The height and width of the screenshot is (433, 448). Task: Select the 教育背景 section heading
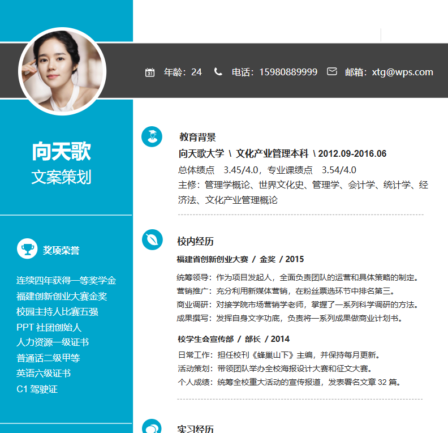pyautogui.click(x=197, y=137)
